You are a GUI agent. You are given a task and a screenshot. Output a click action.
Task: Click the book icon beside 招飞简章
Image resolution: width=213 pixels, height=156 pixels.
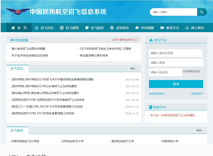tap(62, 28)
